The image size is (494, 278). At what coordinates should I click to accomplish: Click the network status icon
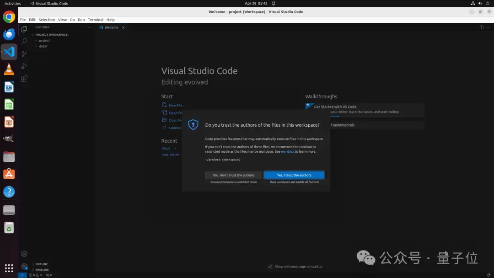[x=473, y=4]
